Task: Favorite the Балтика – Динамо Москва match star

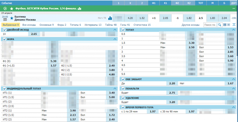Action: [x=12, y=18]
